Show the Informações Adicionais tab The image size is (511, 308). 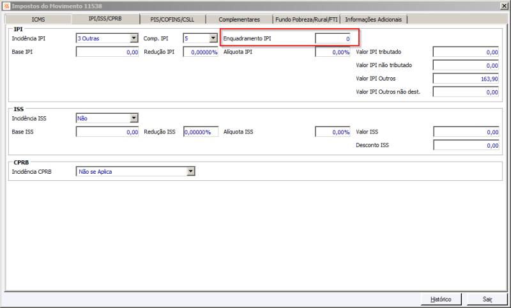[x=374, y=20]
